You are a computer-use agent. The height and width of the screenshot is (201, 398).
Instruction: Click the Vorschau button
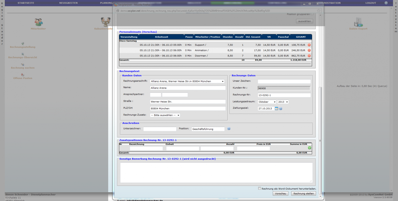[280, 194]
